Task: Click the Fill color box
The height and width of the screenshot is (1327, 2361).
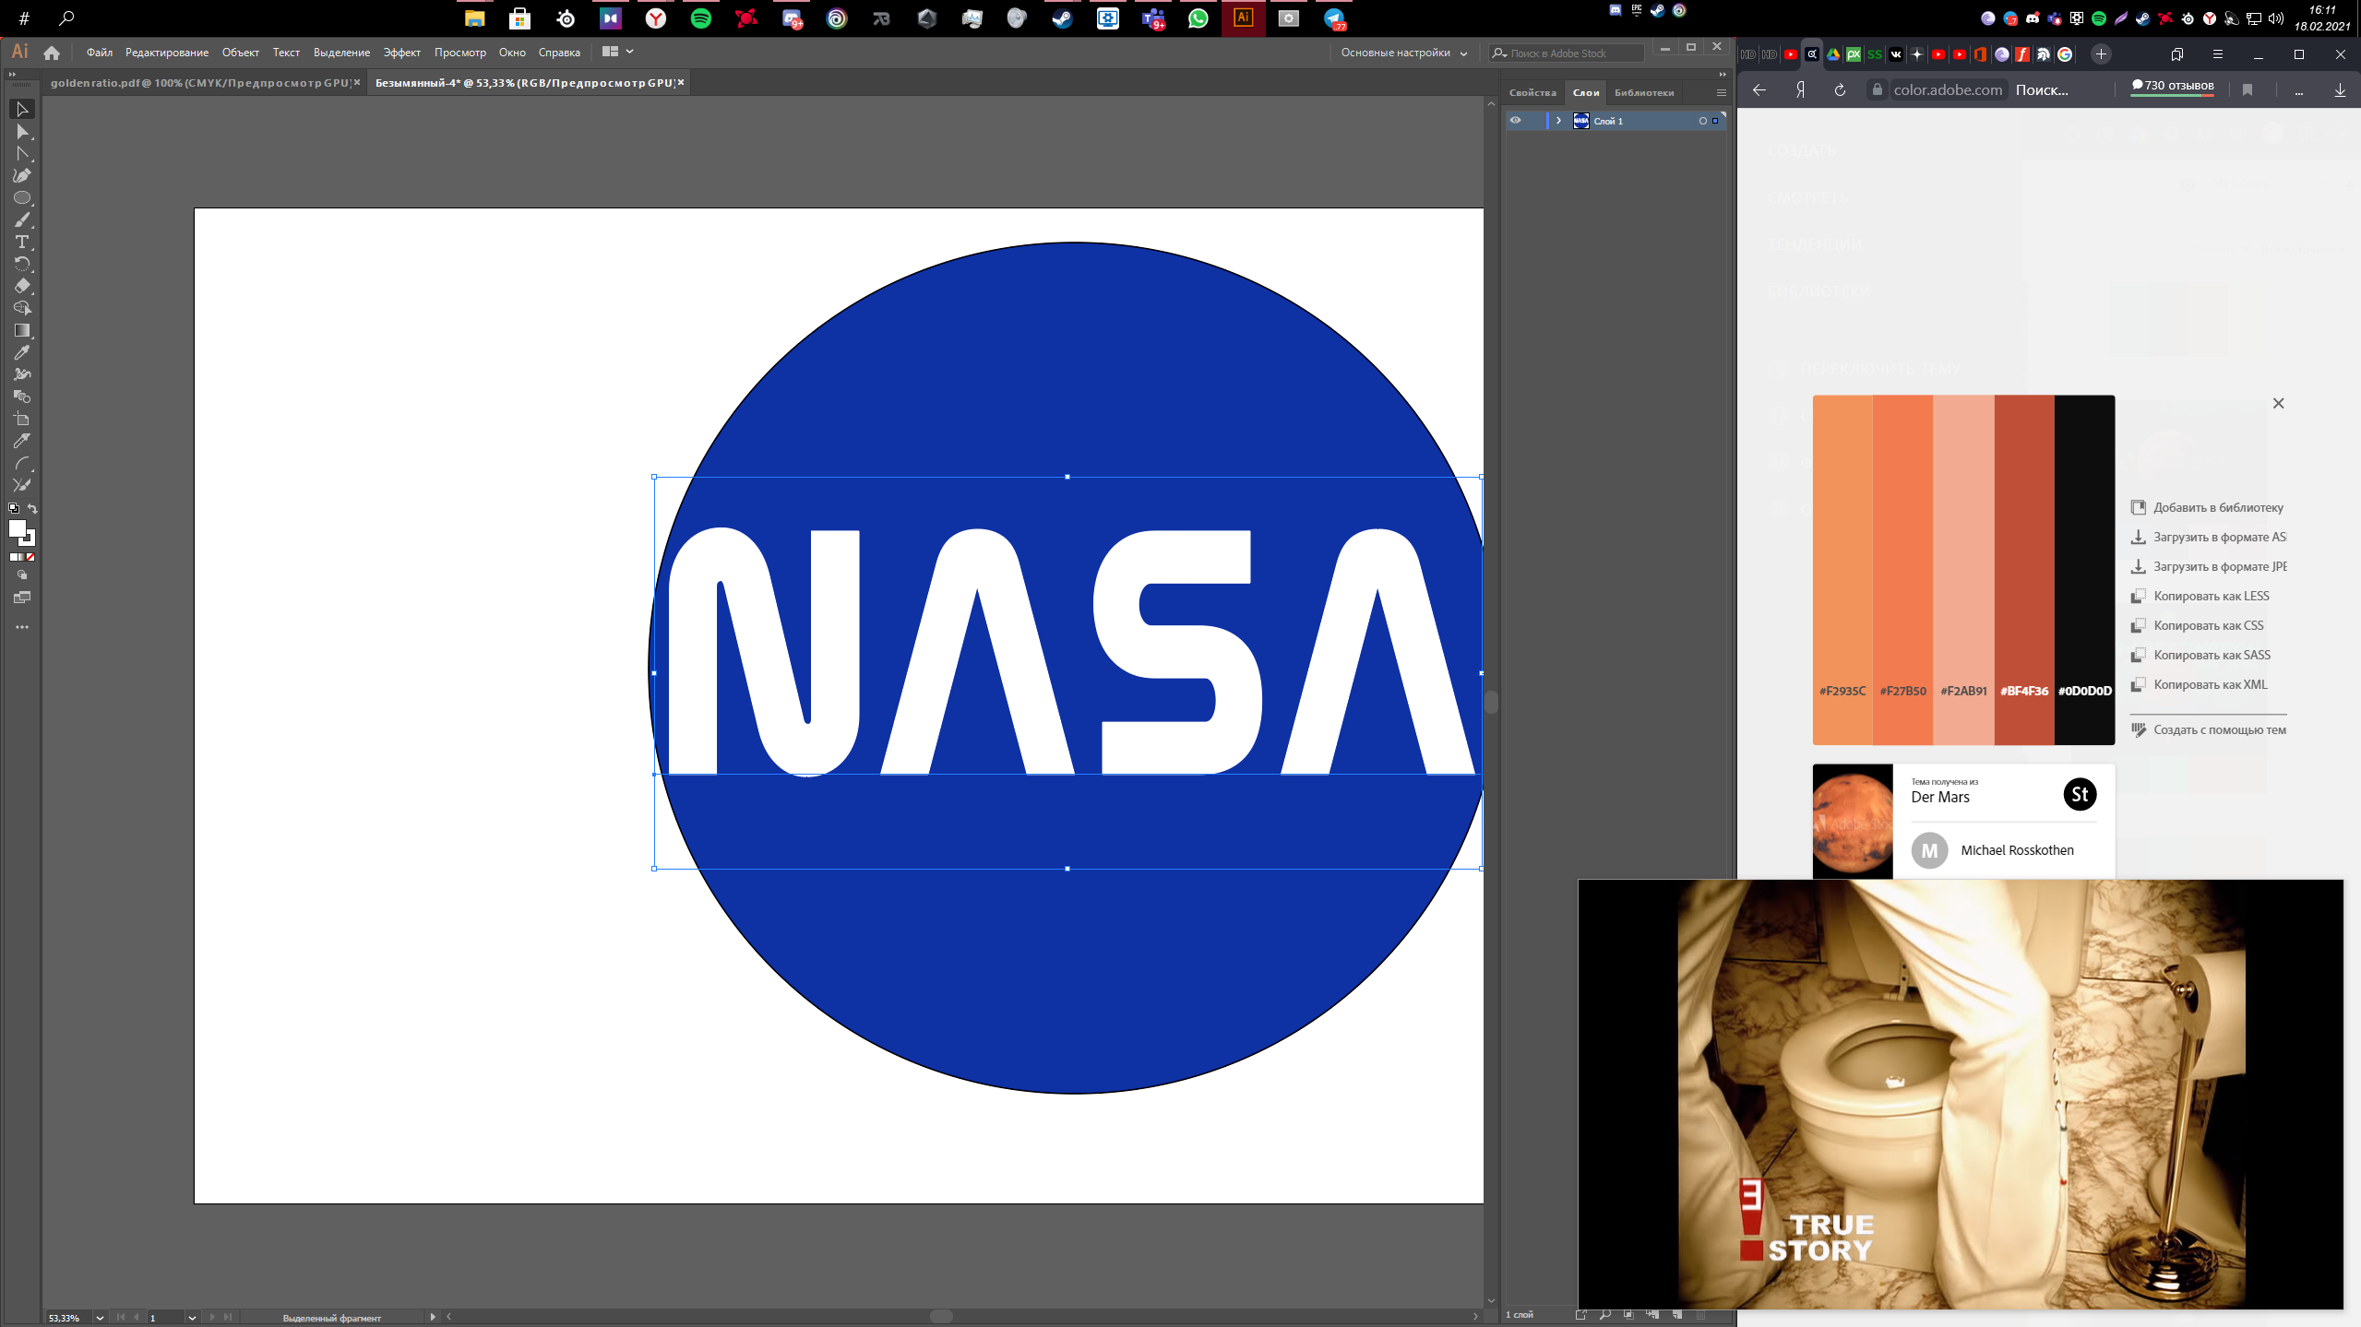Action: pos(17,528)
